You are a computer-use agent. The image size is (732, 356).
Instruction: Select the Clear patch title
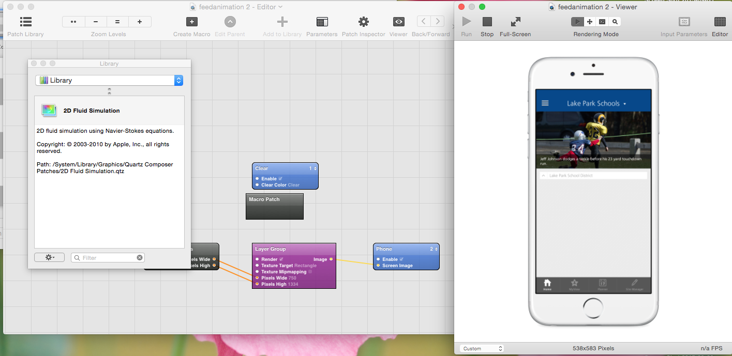tap(262, 168)
